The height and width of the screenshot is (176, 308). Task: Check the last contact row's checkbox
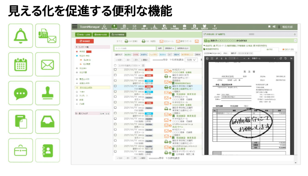(x=115, y=153)
